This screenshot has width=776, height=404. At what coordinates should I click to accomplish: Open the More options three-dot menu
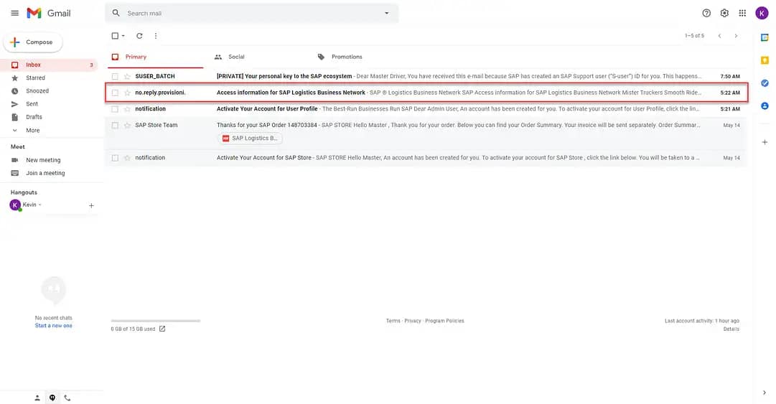click(x=155, y=36)
